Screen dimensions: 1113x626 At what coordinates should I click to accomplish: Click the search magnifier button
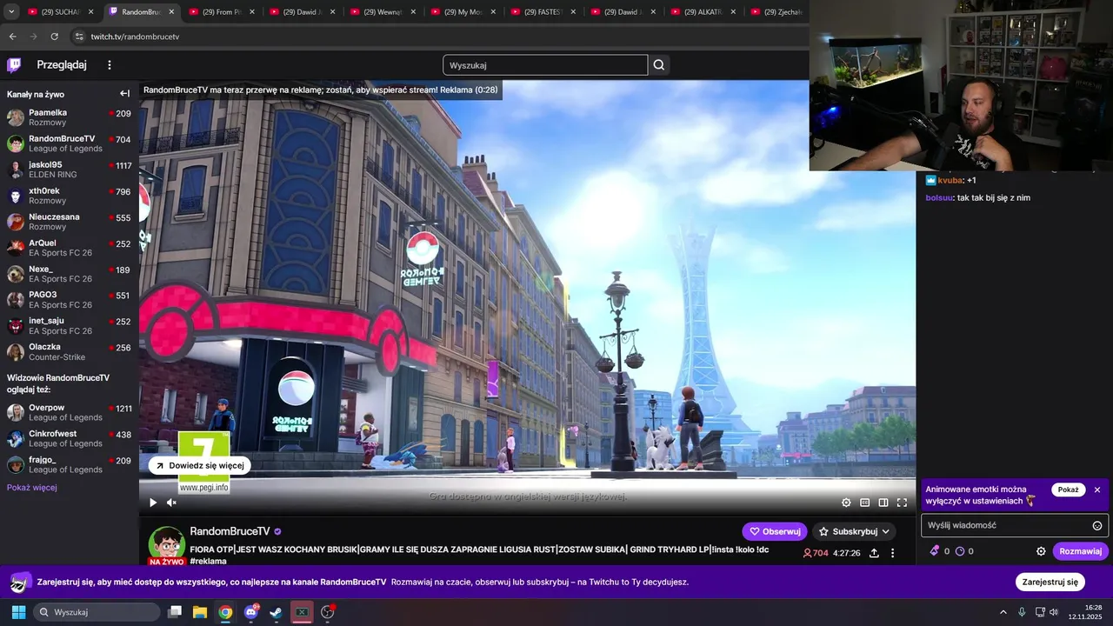click(659, 65)
